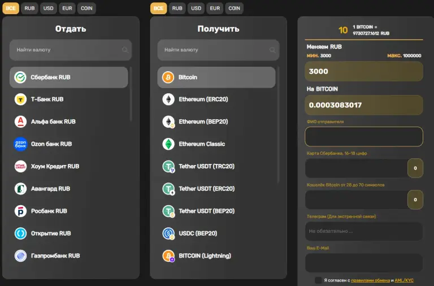Select 'USDC (BEP20)' text row

[x=216, y=233]
